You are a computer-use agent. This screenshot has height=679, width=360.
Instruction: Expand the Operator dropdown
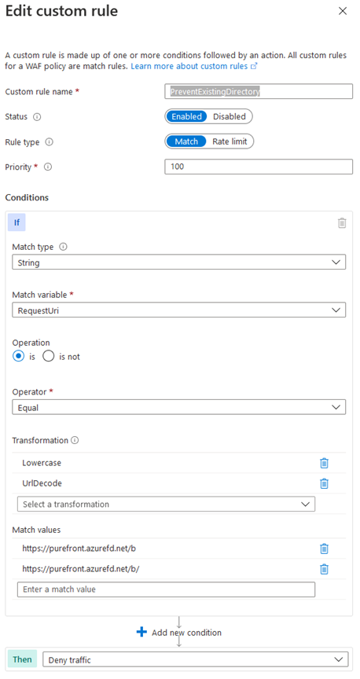[x=179, y=408]
